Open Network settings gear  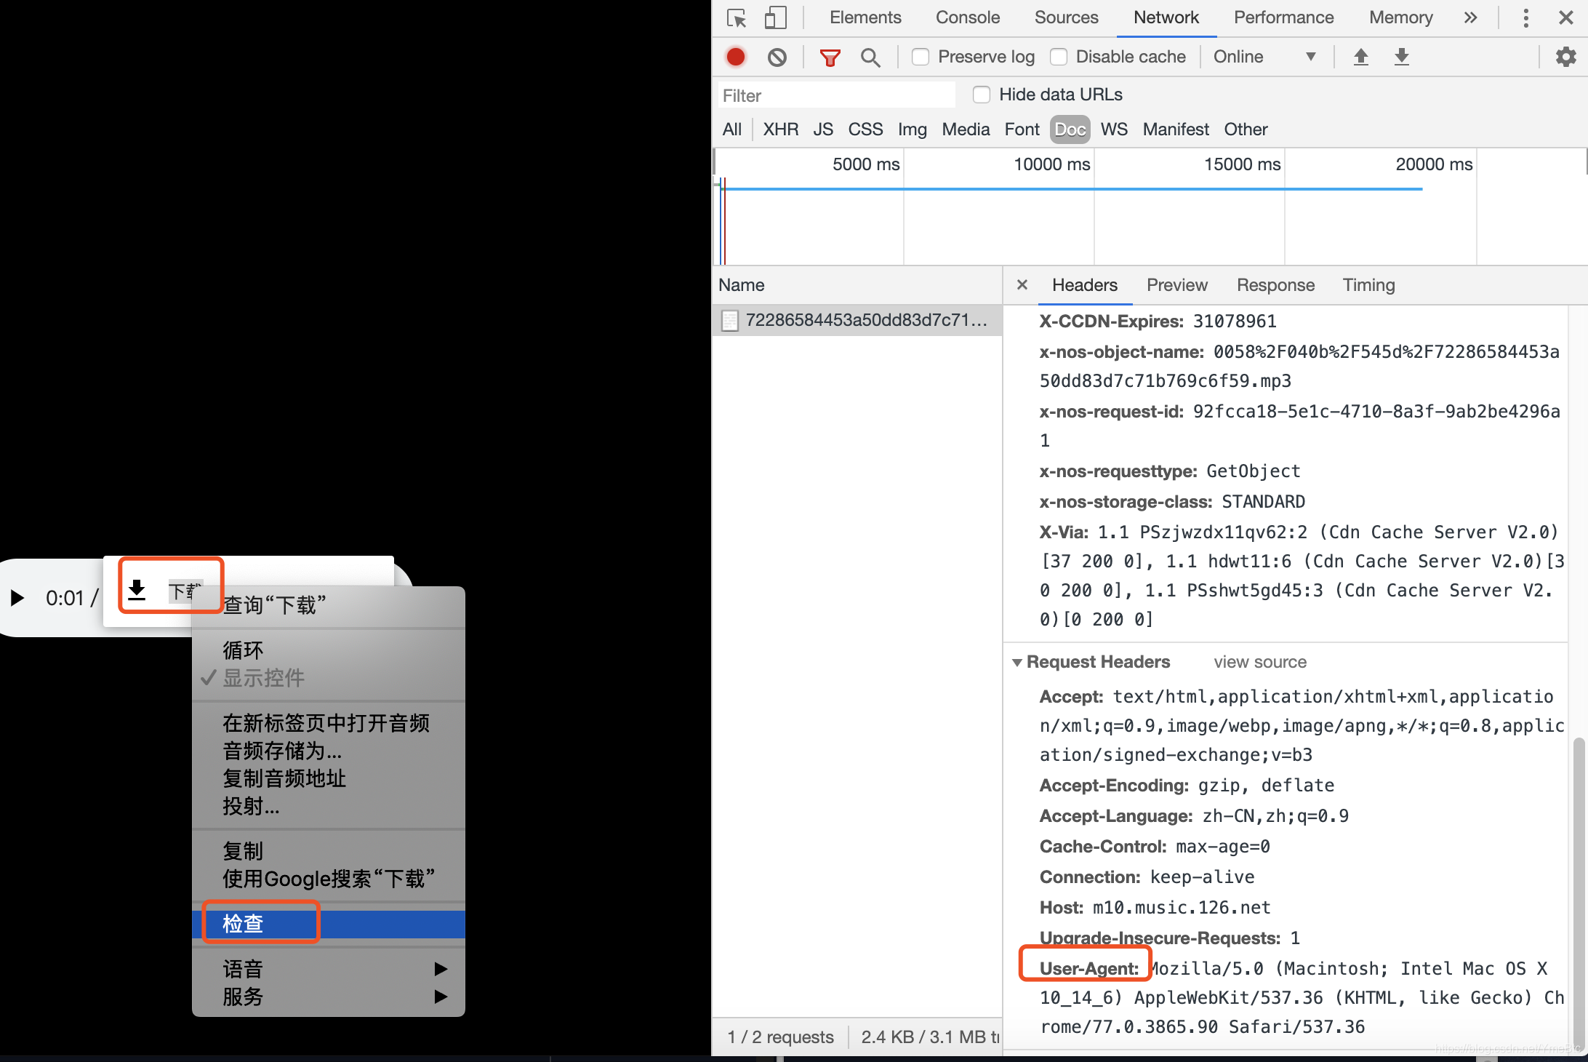pyautogui.click(x=1565, y=57)
